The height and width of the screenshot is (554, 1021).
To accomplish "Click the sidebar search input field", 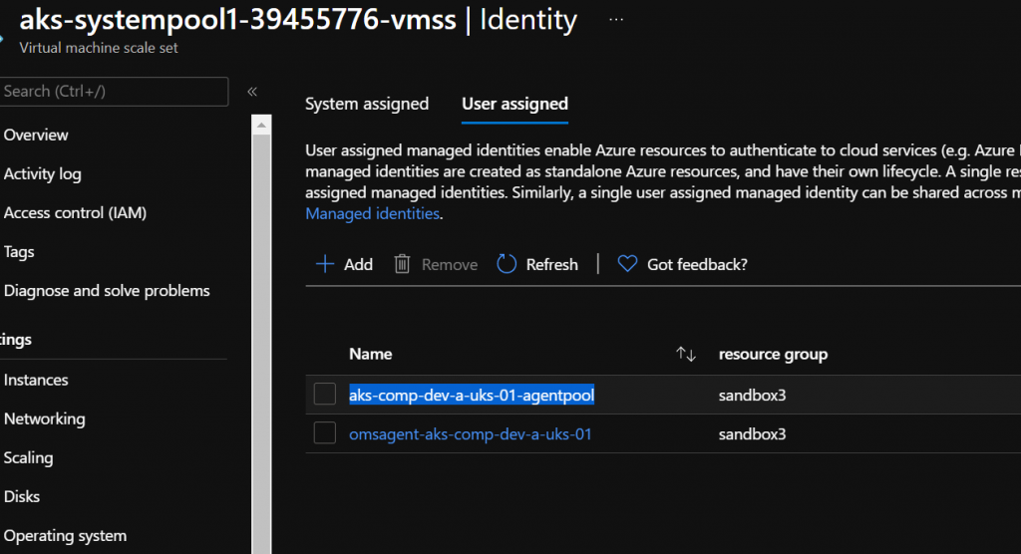I will click(x=114, y=92).
